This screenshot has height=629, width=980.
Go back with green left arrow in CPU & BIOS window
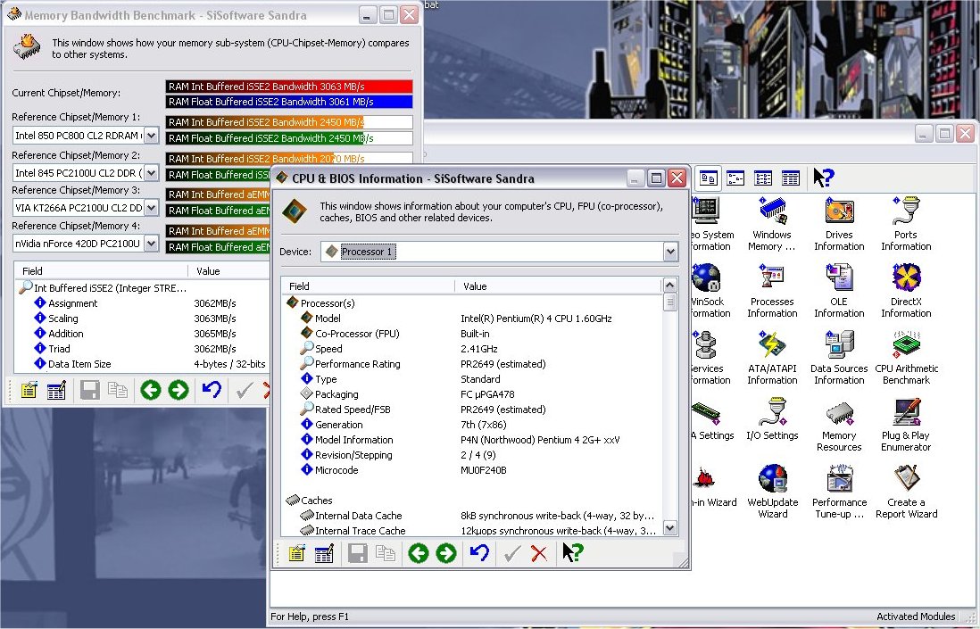tap(418, 553)
